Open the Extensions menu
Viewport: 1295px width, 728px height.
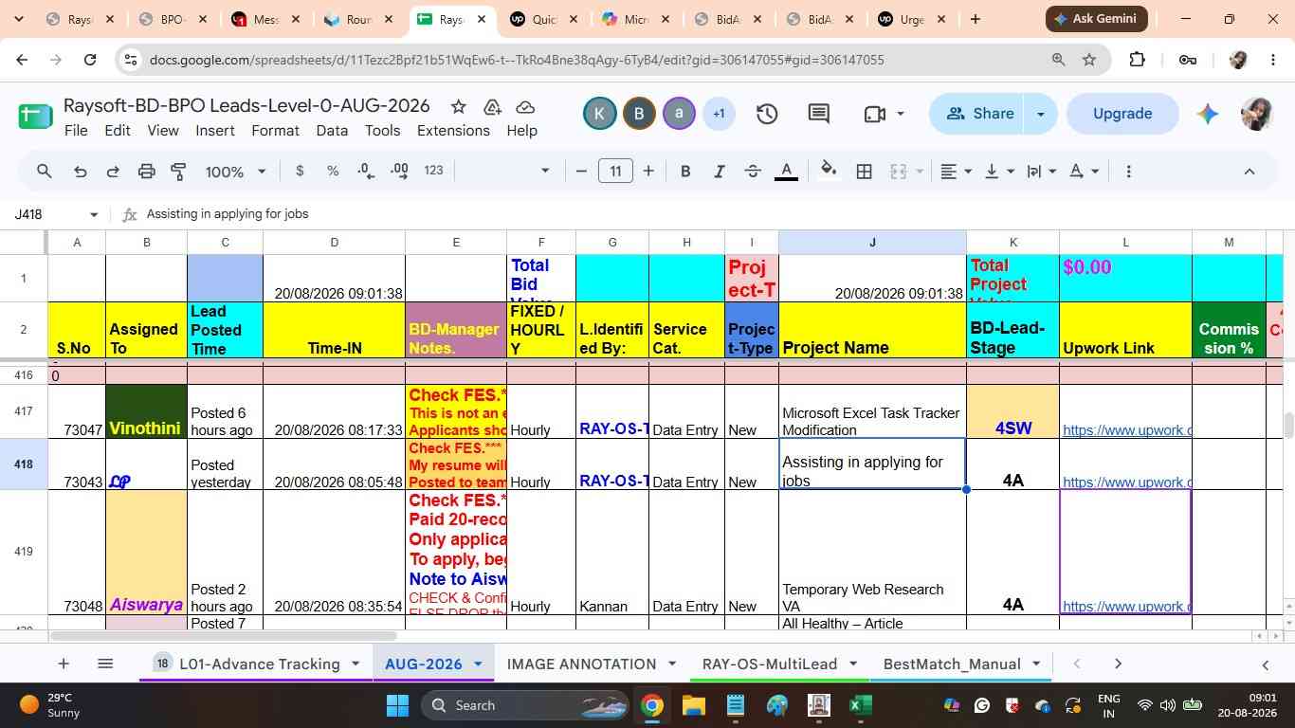[x=453, y=131]
